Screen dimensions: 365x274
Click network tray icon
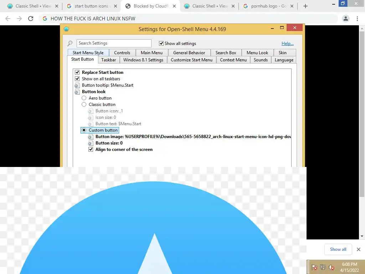[x=323, y=267]
